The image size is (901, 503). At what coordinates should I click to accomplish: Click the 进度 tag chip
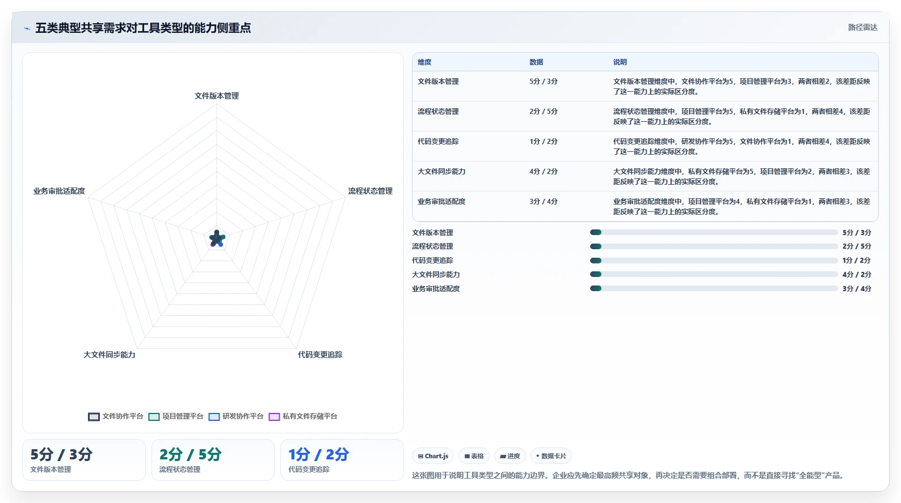coord(510,456)
